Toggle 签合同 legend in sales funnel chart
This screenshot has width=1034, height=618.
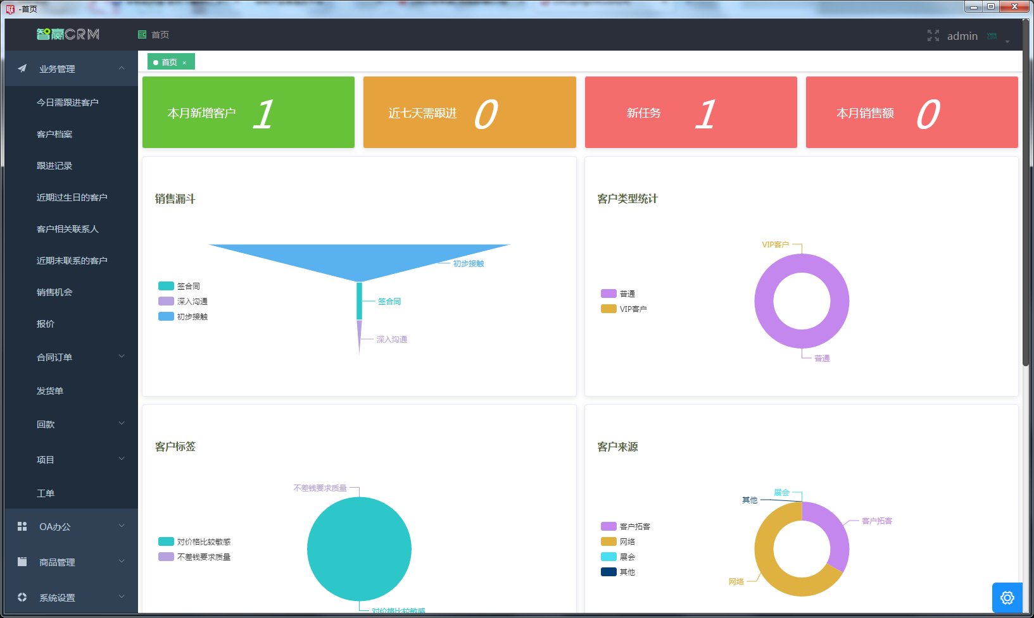coord(180,286)
